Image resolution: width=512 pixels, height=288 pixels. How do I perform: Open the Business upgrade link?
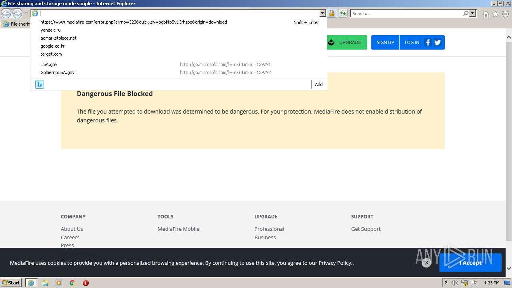pos(265,237)
